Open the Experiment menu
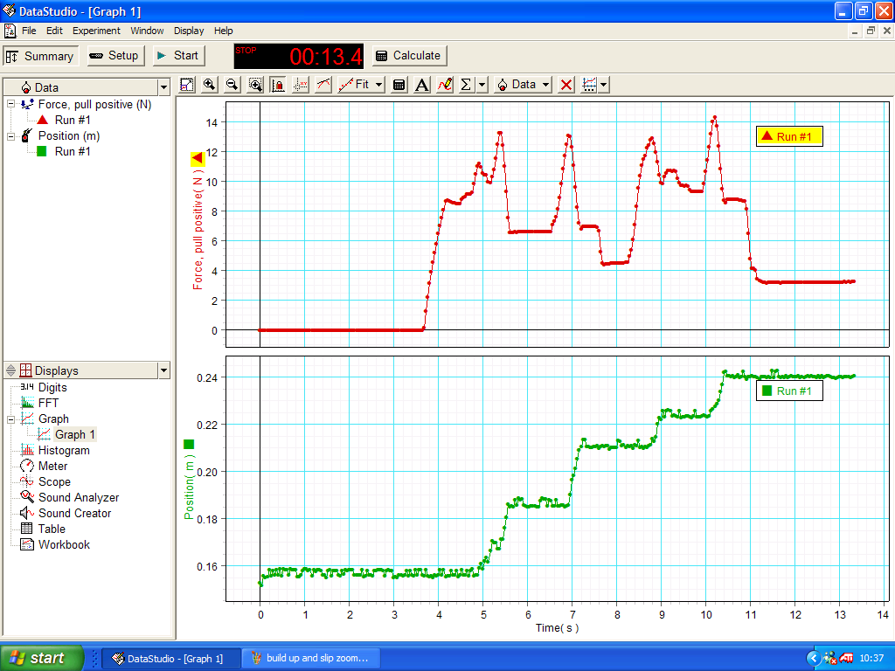This screenshot has height=671, width=895. point(96,31)
